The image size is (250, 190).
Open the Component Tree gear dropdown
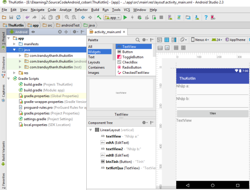[x=145, y=123]
